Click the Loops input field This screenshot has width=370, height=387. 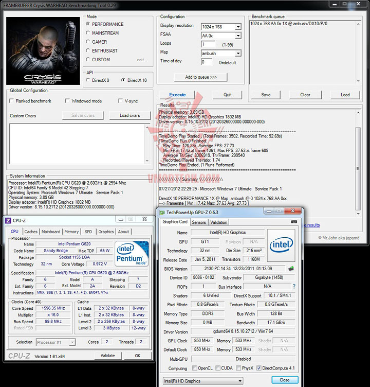coord(208,44)
